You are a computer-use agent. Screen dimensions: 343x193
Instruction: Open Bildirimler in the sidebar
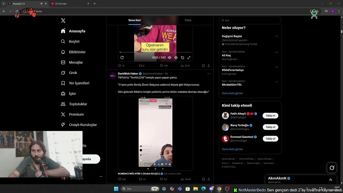point(73,52)
